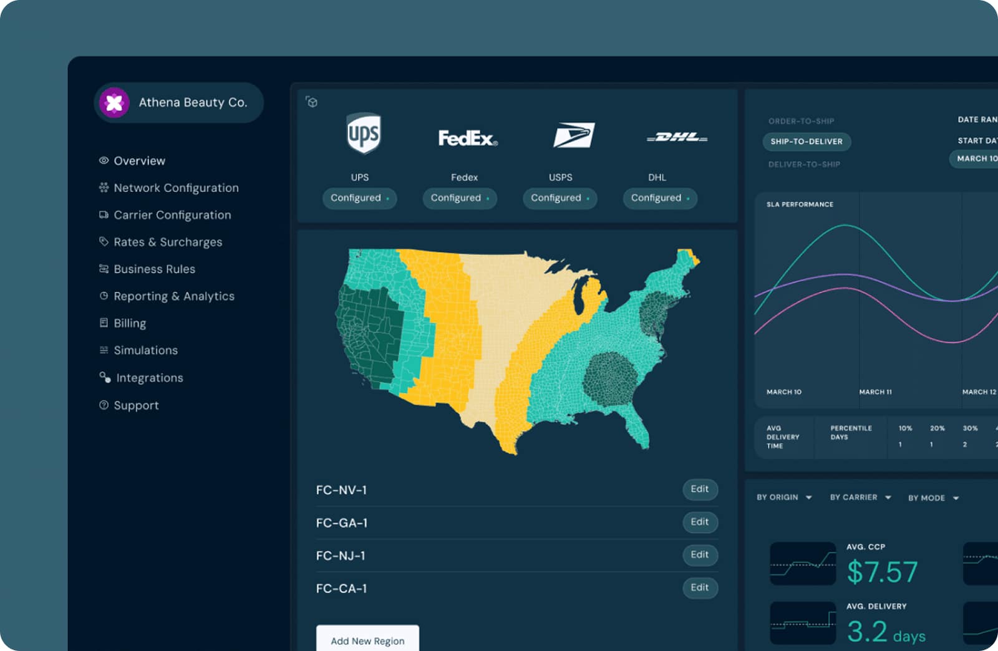Screen dimensions: 998x651
Task: Open the Integrations page
Action: pyautogui.click(x=141, y=378)
